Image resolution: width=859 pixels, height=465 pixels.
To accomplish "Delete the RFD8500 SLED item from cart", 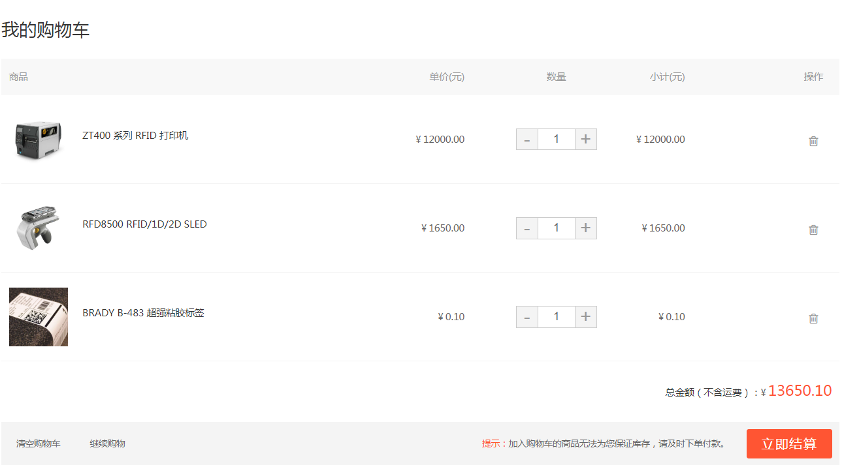I will click(813, 230).
